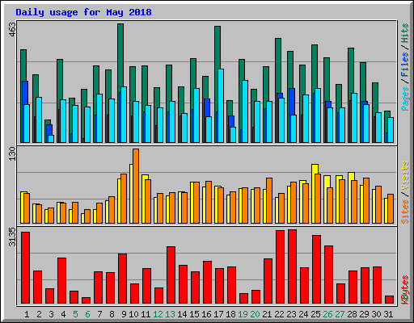Image resolution: width=414 pixels, height=323 pixels.
Task: Click the cyan Pages bar for day 17
Action: coord(221,106)
